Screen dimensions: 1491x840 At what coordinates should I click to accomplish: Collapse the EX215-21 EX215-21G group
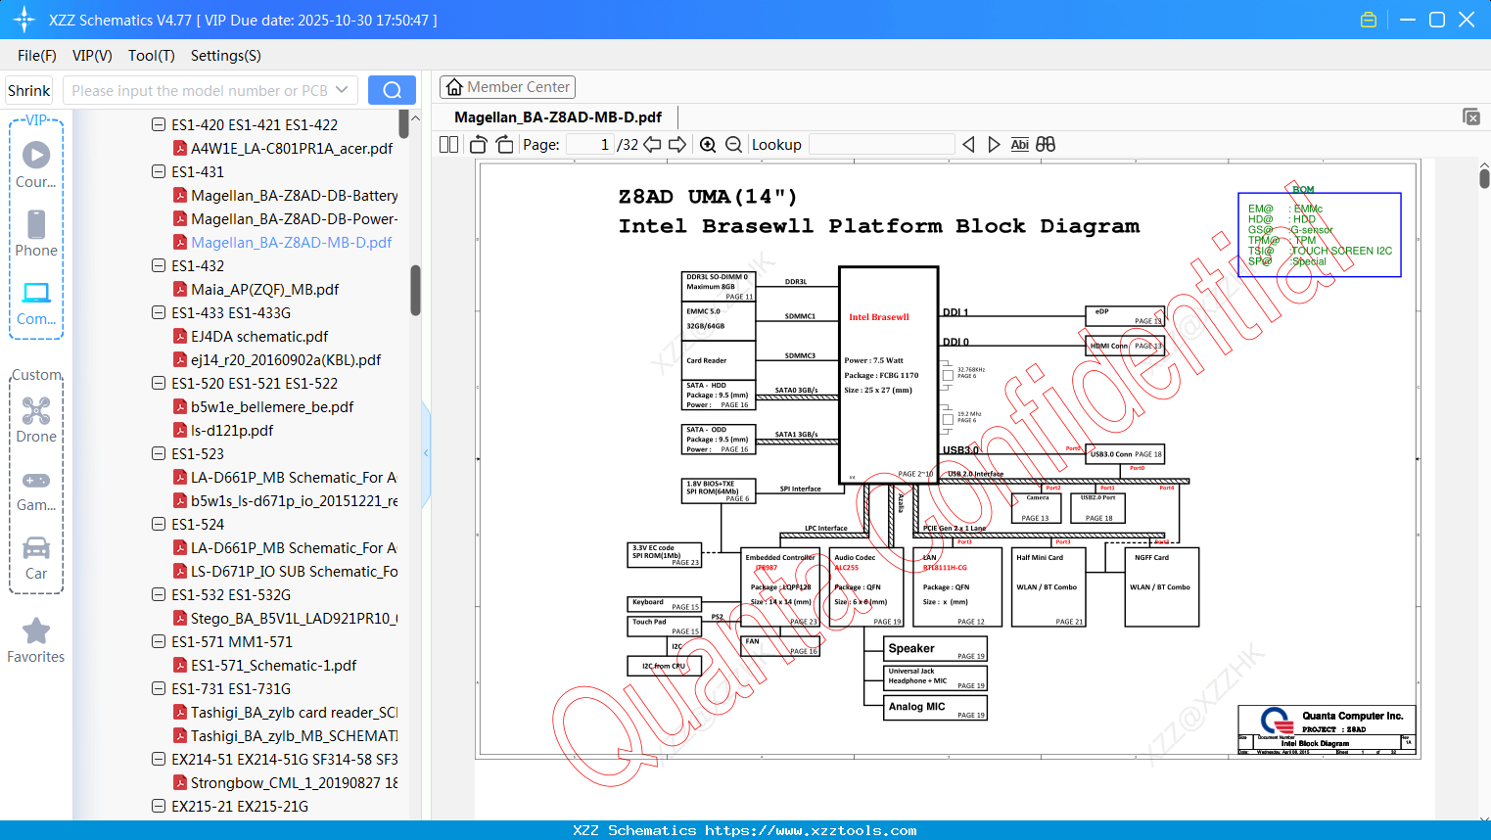coord(159,806)
